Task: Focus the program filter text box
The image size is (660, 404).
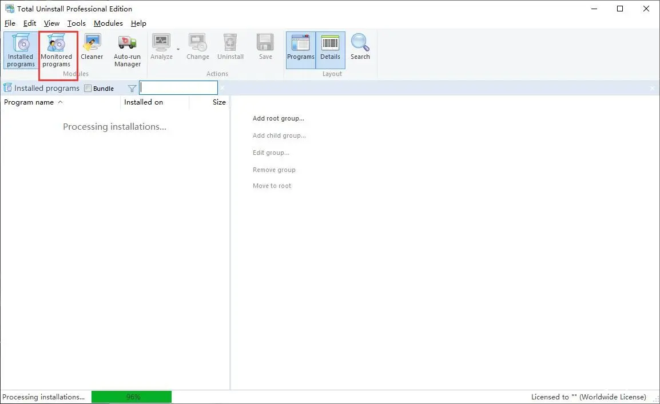Action: [x=178, y=88]
